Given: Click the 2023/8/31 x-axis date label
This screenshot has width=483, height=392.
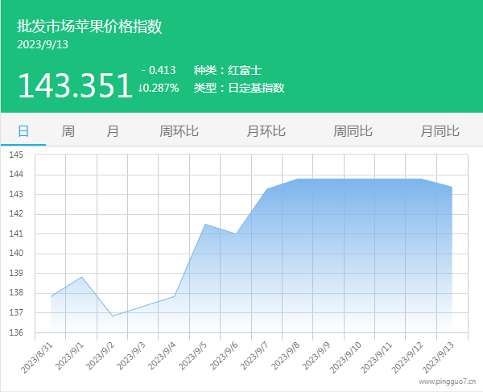Looking at the screenshot, I should (x=39, y=355).
